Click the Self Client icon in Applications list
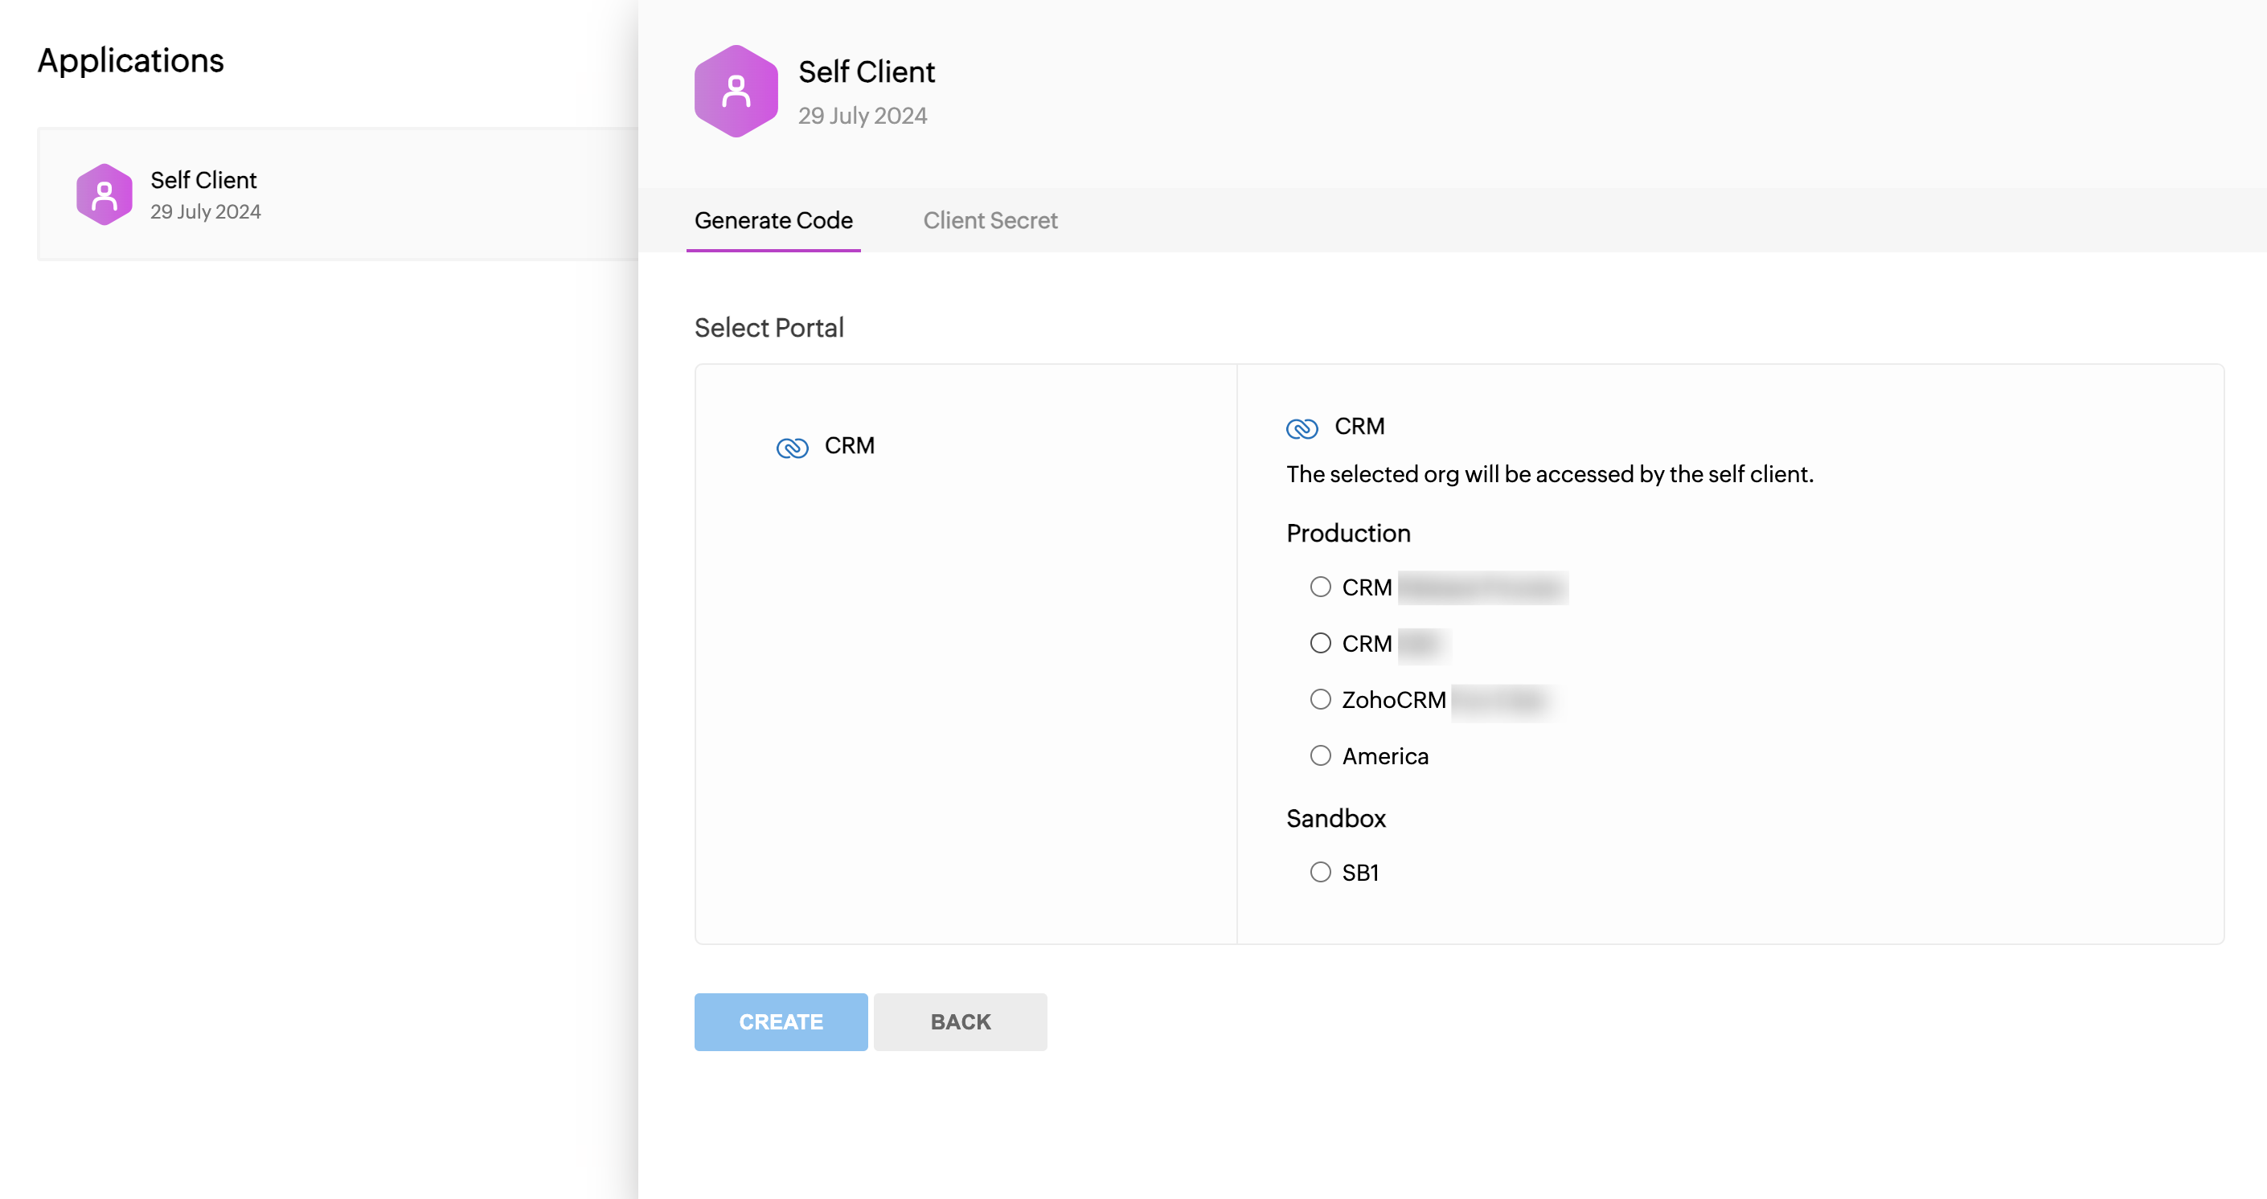 click(104, 194)
